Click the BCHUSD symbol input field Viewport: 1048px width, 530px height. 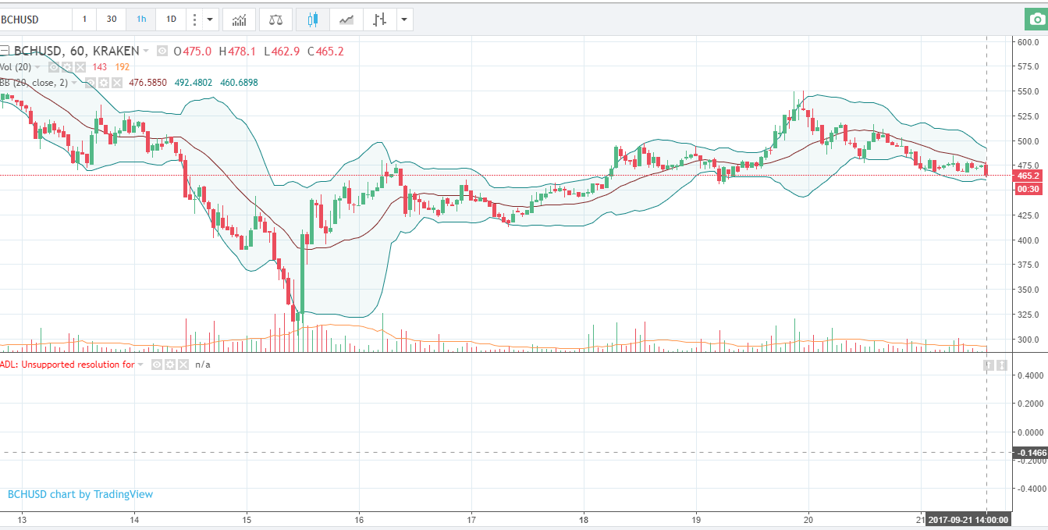pyautogui.click(x=35, y=20)
